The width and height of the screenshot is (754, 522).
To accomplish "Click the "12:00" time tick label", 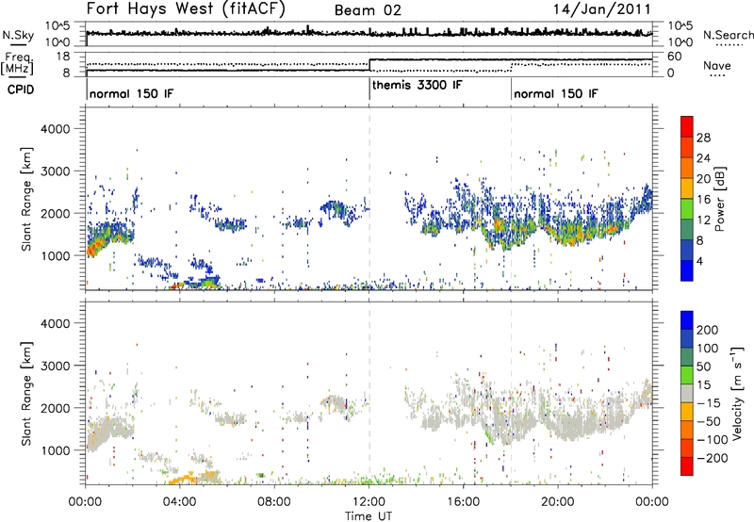I will pyautogui.click(x=369, y=502).
